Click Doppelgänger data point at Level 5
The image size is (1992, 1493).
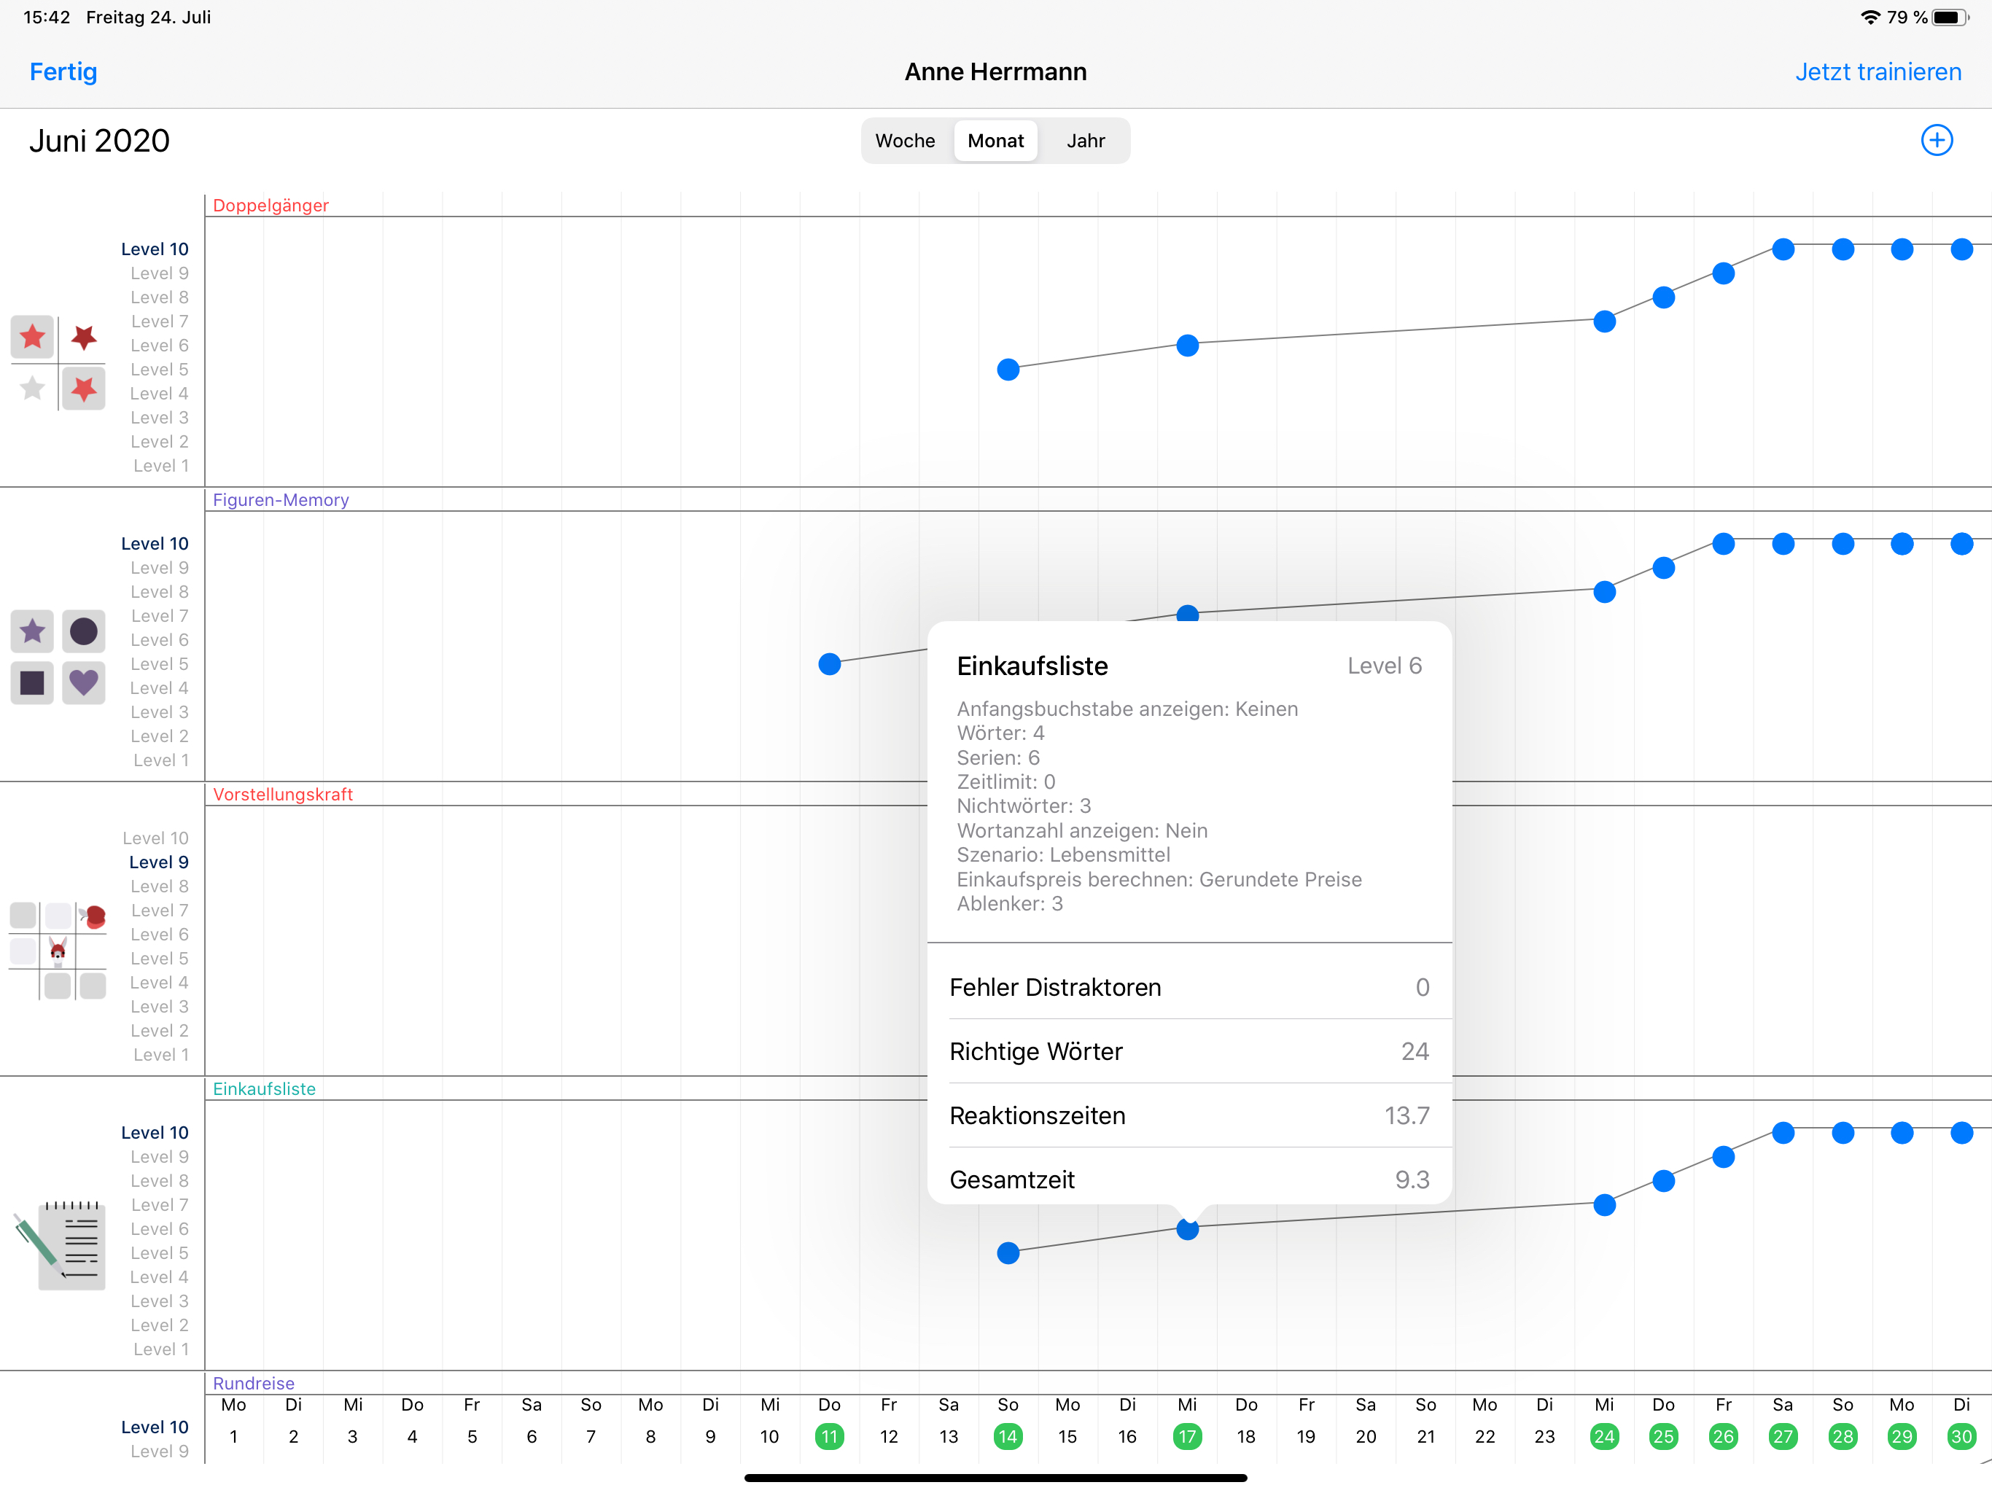click(1008, 369)
